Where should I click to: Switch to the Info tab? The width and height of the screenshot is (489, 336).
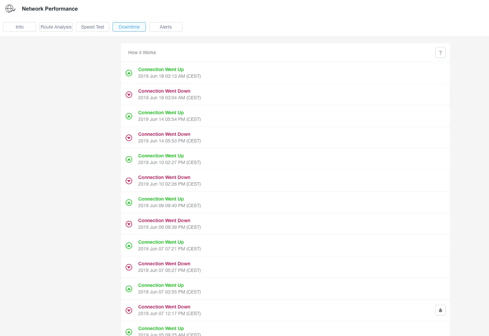20,27
